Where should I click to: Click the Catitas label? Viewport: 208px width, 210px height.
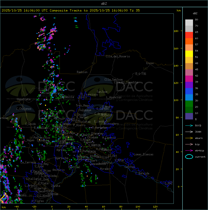coord(130,167)
